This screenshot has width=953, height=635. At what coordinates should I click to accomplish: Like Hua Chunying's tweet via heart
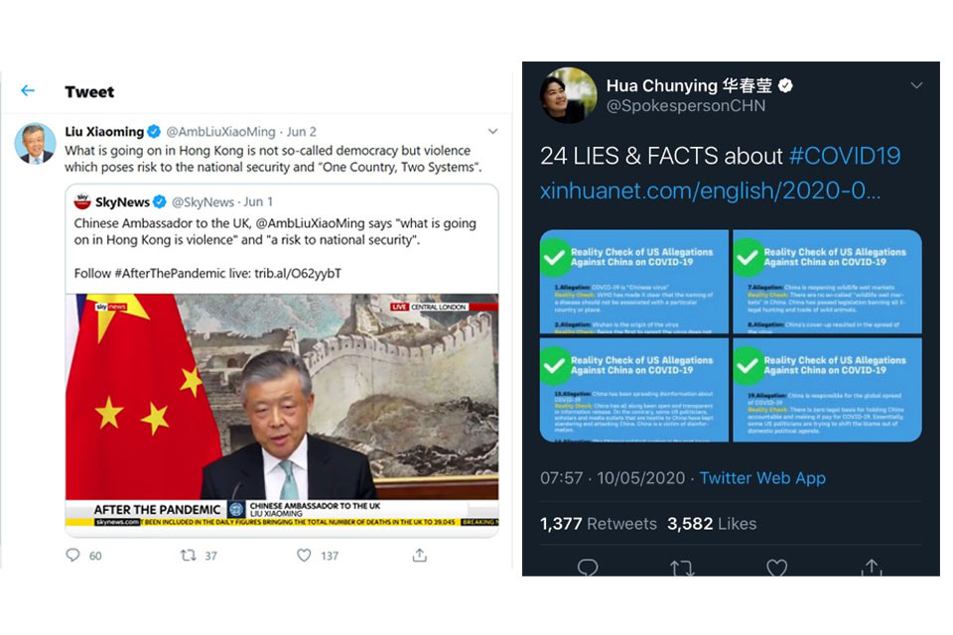pos(776,568)
